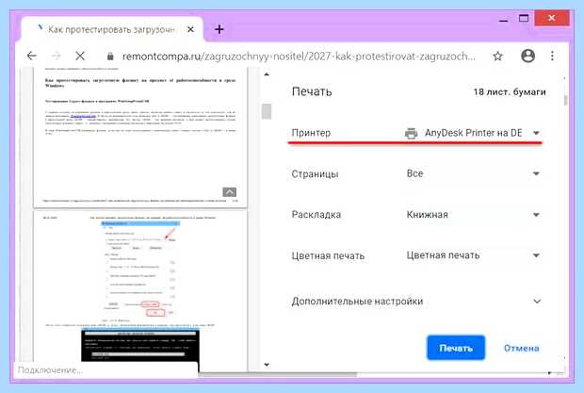Stop page loading with the X icon
This screenshot has height=393, width=584.
click(x=80, y=56)
